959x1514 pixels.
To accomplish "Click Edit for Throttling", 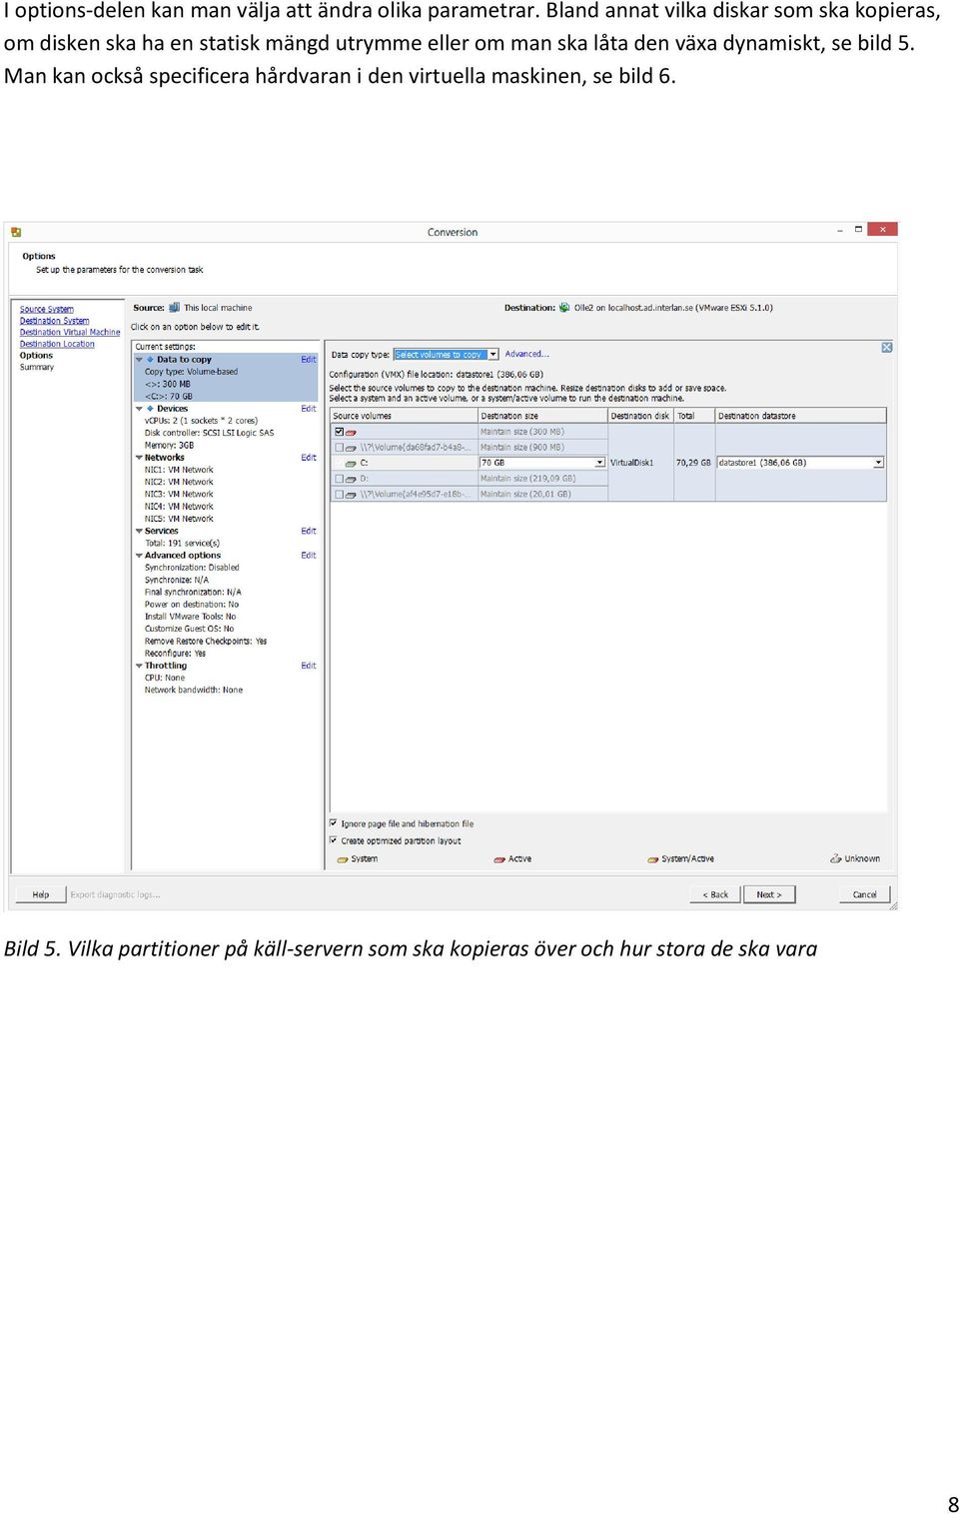I will coord(309,665).
